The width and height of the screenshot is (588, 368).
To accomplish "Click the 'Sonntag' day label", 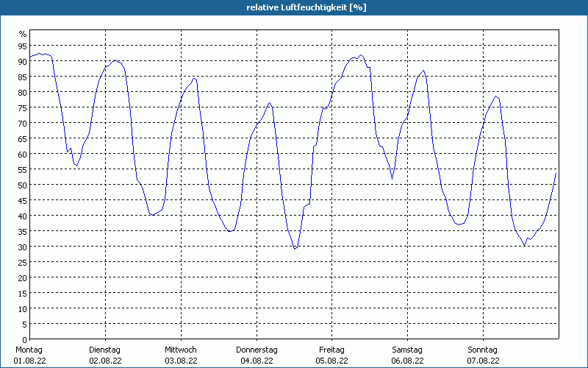I will (x=483, y=350).
